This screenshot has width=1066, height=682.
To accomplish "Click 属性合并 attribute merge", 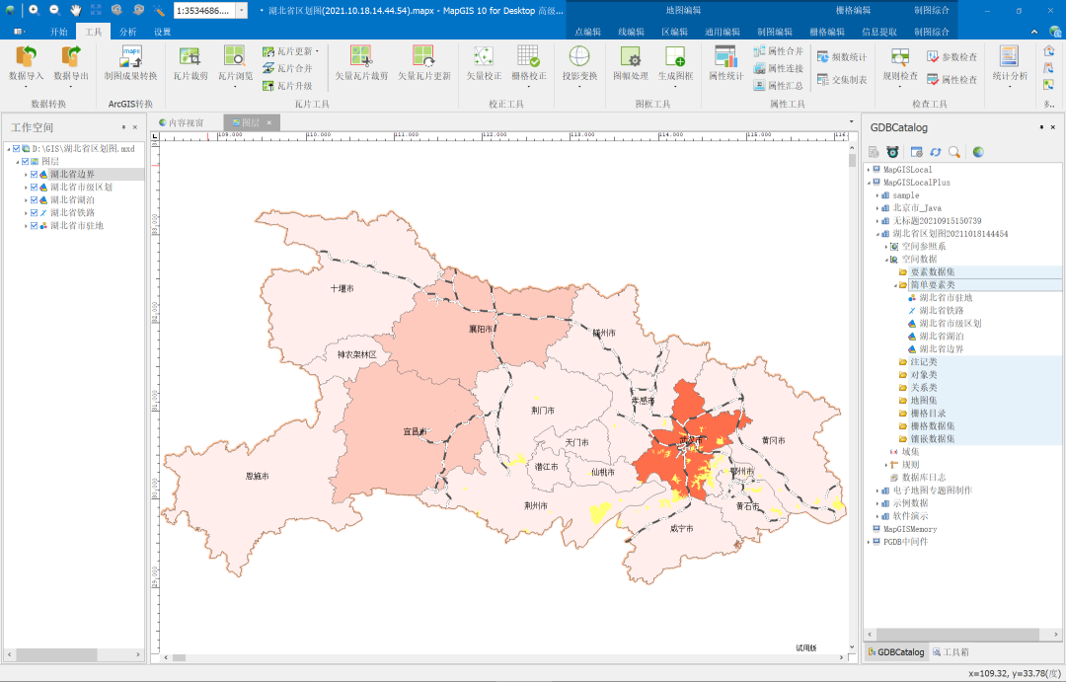I will pos(779,51).
